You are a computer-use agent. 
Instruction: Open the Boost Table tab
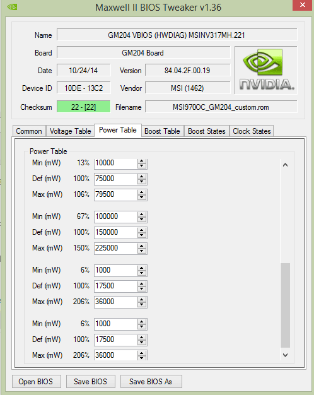point(163,131)
